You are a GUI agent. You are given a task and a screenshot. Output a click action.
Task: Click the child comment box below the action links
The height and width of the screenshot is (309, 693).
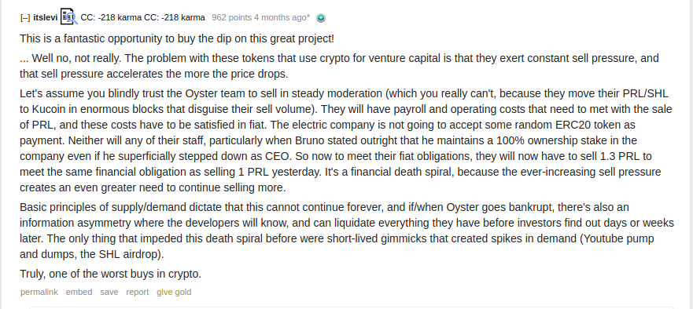(352, 307)
